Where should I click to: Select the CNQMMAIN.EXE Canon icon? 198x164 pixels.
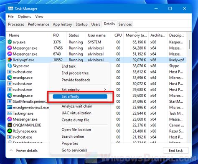click(10, 125)
